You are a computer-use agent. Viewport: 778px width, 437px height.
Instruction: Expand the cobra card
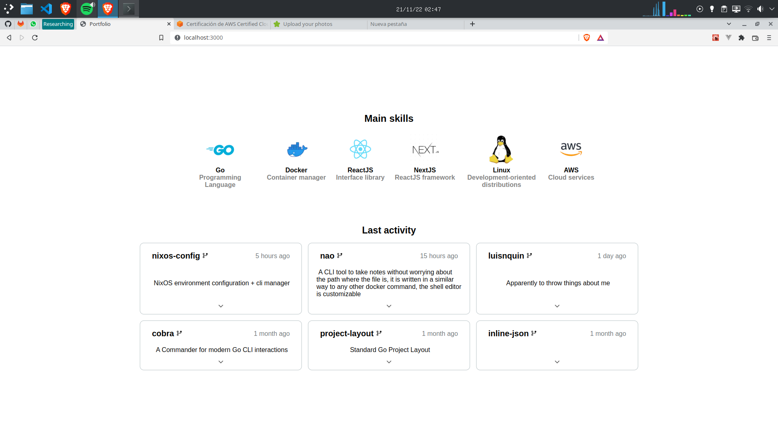[x=221, y=362]
